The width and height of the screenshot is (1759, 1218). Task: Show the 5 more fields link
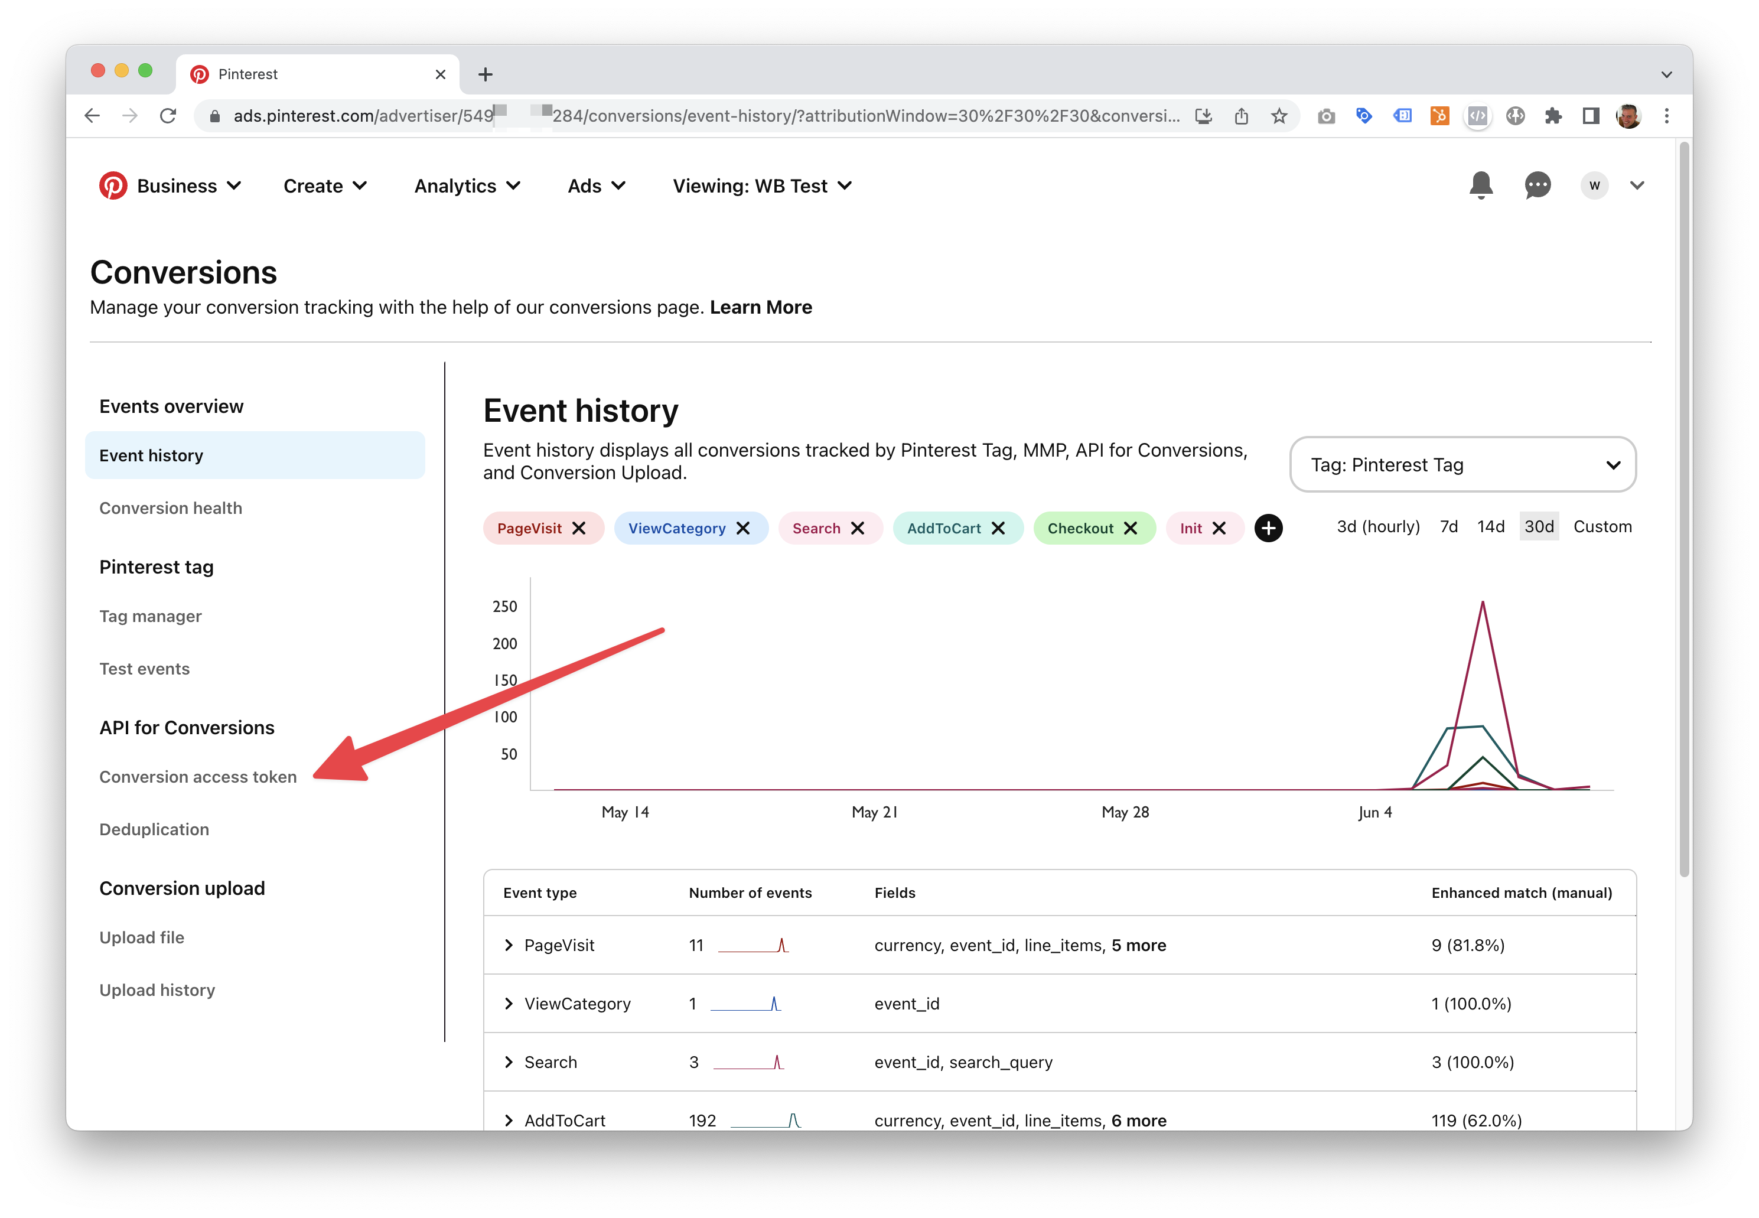coord(1139,945)
